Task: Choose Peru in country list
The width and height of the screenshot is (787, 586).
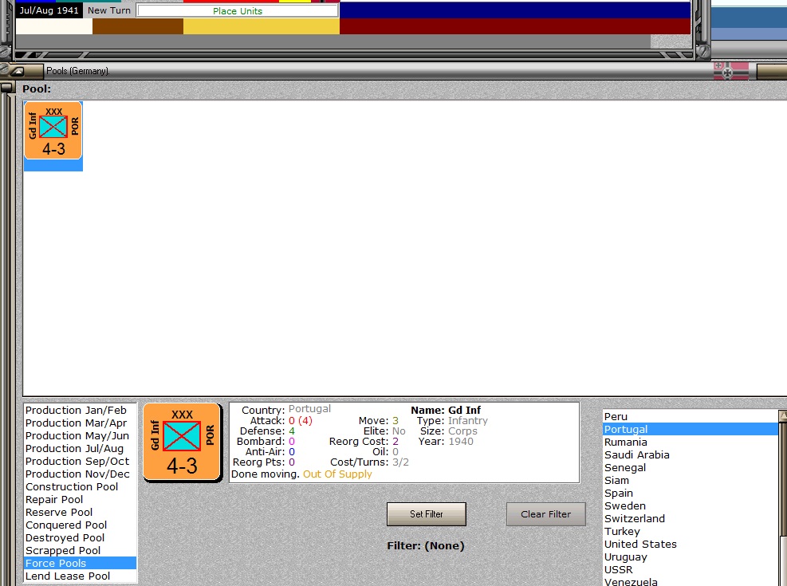Action: click(691, 416)
